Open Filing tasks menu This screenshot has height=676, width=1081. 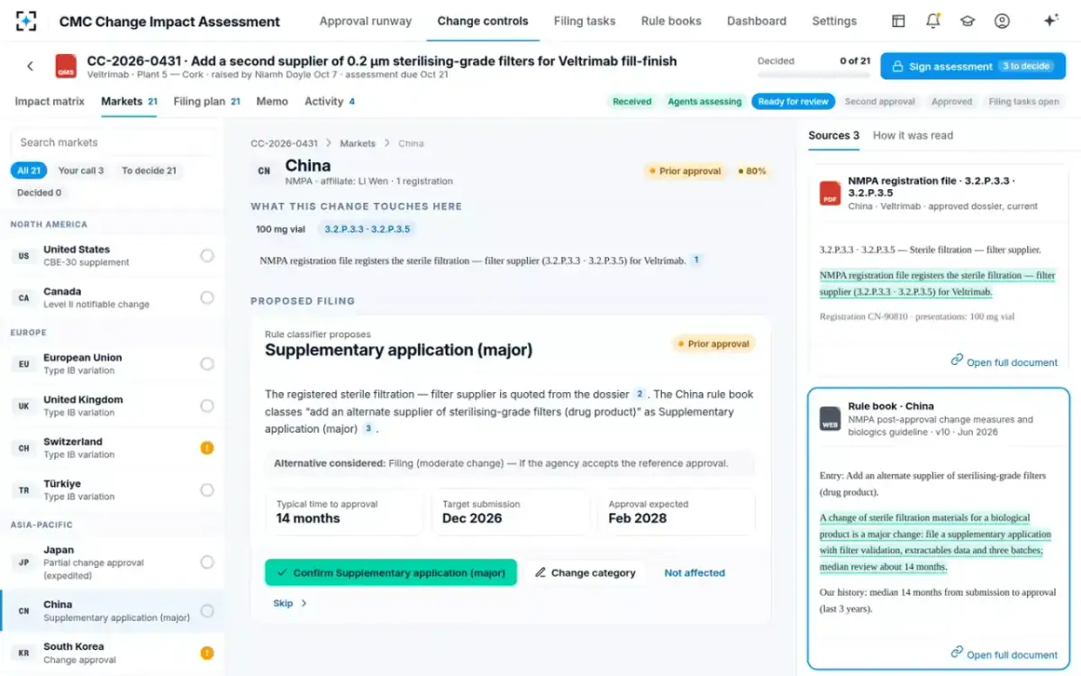585,21
